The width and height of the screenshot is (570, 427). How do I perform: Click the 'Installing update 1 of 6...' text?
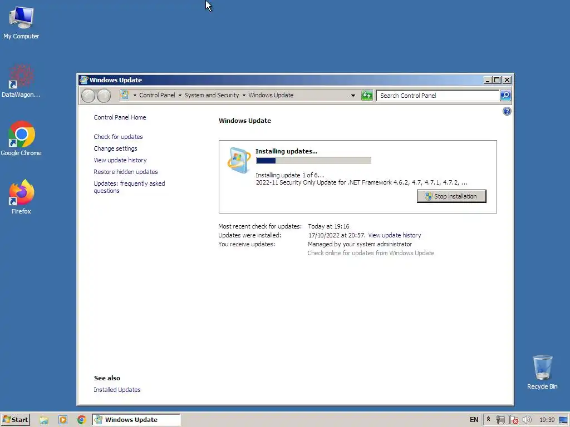(289, 175)
